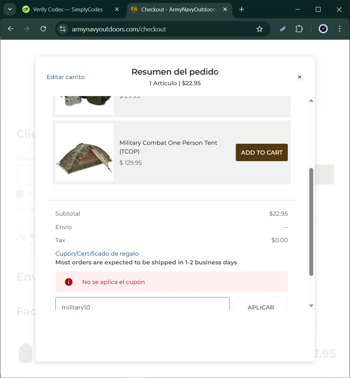Maximize the browser window
The width and height of the screenshot is (350, 378).
coord(318,9)
